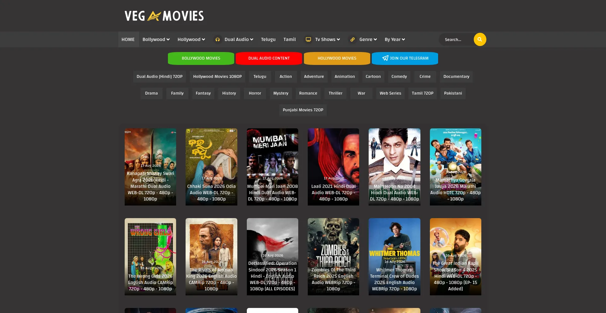Open The Great Indian Kapil Show poster
Screen dimensions: 606x313
click(x=455, y=257)
